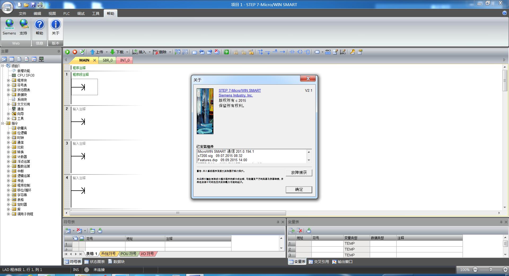Click the 故障捕获 button in About dialog
This screenshot has height=276, width=509.
point(299,173)
